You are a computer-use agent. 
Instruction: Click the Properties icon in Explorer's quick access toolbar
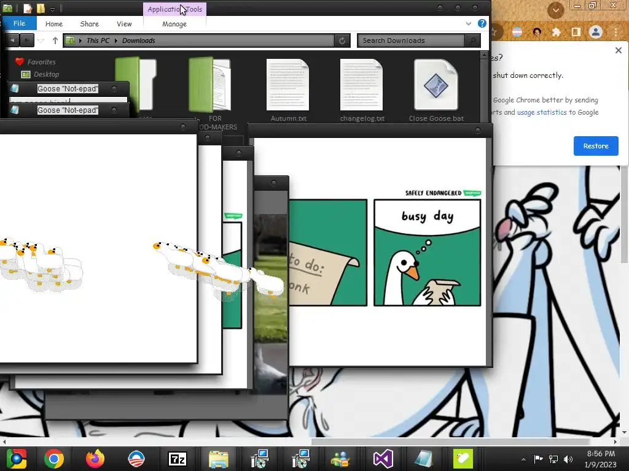click(27, 9)
